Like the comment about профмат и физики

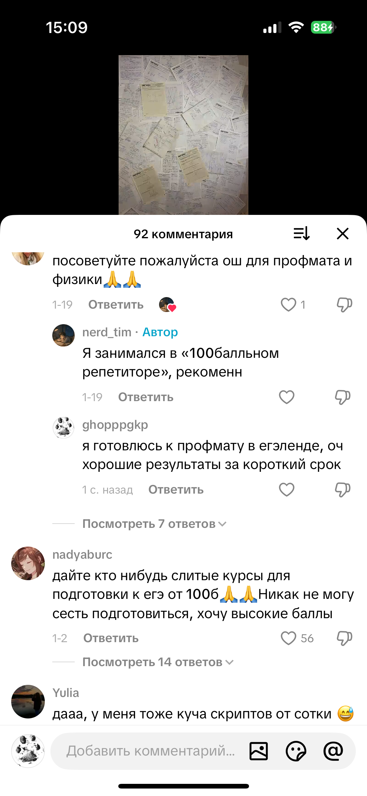[x=288, y=305]
